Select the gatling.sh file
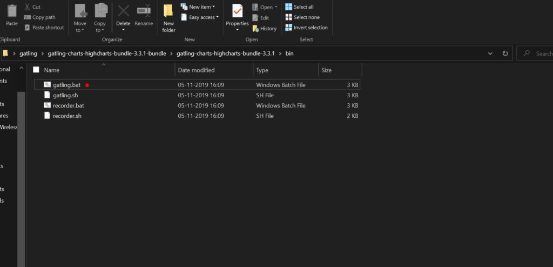This screenshot has height=267, width=553. [197, 95]
